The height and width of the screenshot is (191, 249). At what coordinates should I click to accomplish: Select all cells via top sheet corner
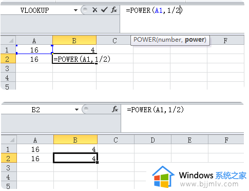[x=8, y=40]
